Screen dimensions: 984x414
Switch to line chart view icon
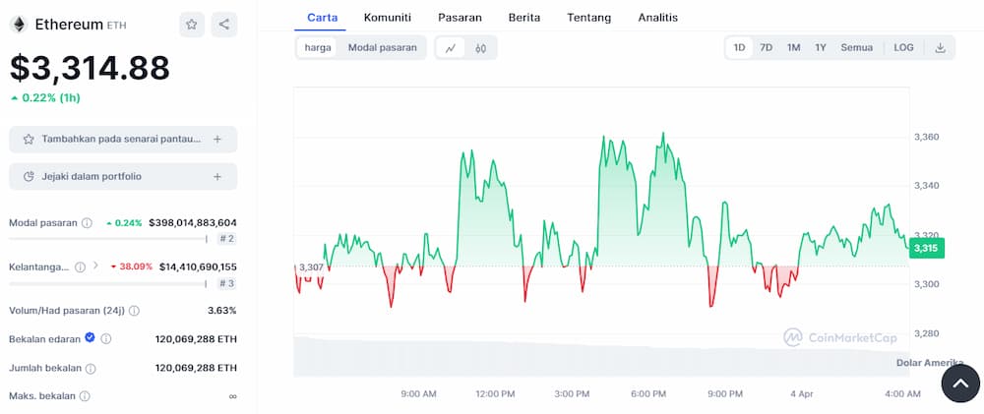coord(450,47)
